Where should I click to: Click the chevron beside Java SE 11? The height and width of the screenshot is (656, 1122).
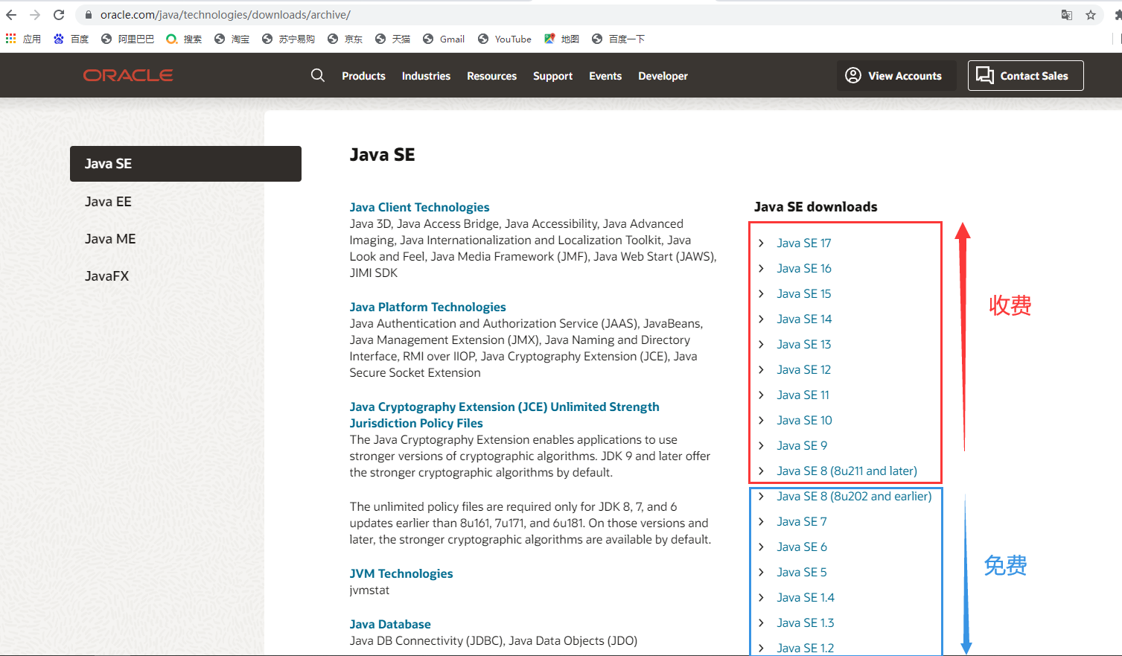761,395
